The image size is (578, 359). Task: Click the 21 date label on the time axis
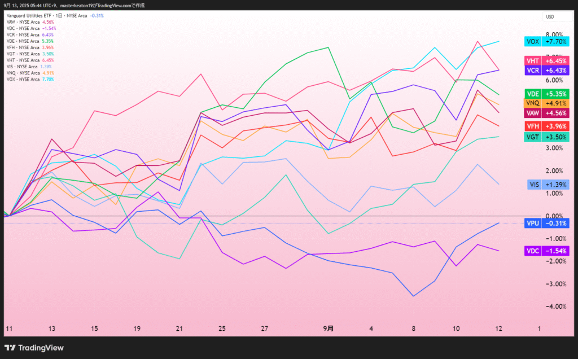pyautogui.click(x=179, y=329)
